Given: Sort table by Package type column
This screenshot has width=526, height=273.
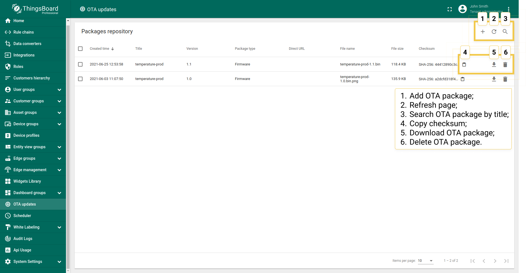Looking at the screenshot, I should coord(245,49).
